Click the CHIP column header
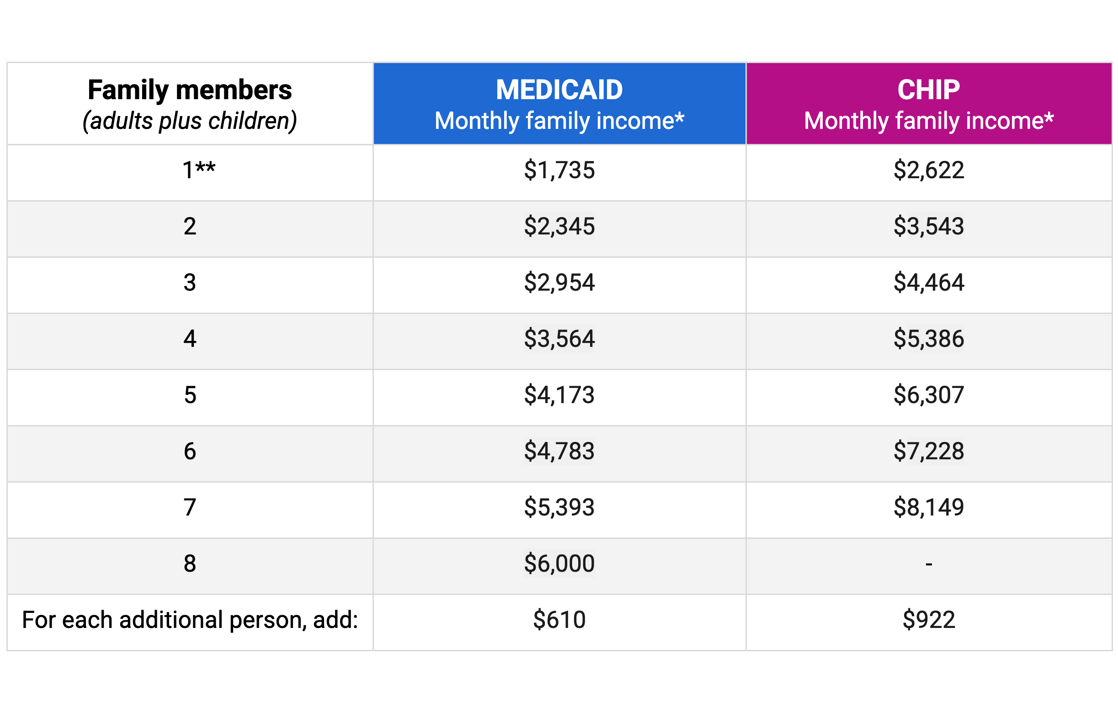 pos(928,103)
